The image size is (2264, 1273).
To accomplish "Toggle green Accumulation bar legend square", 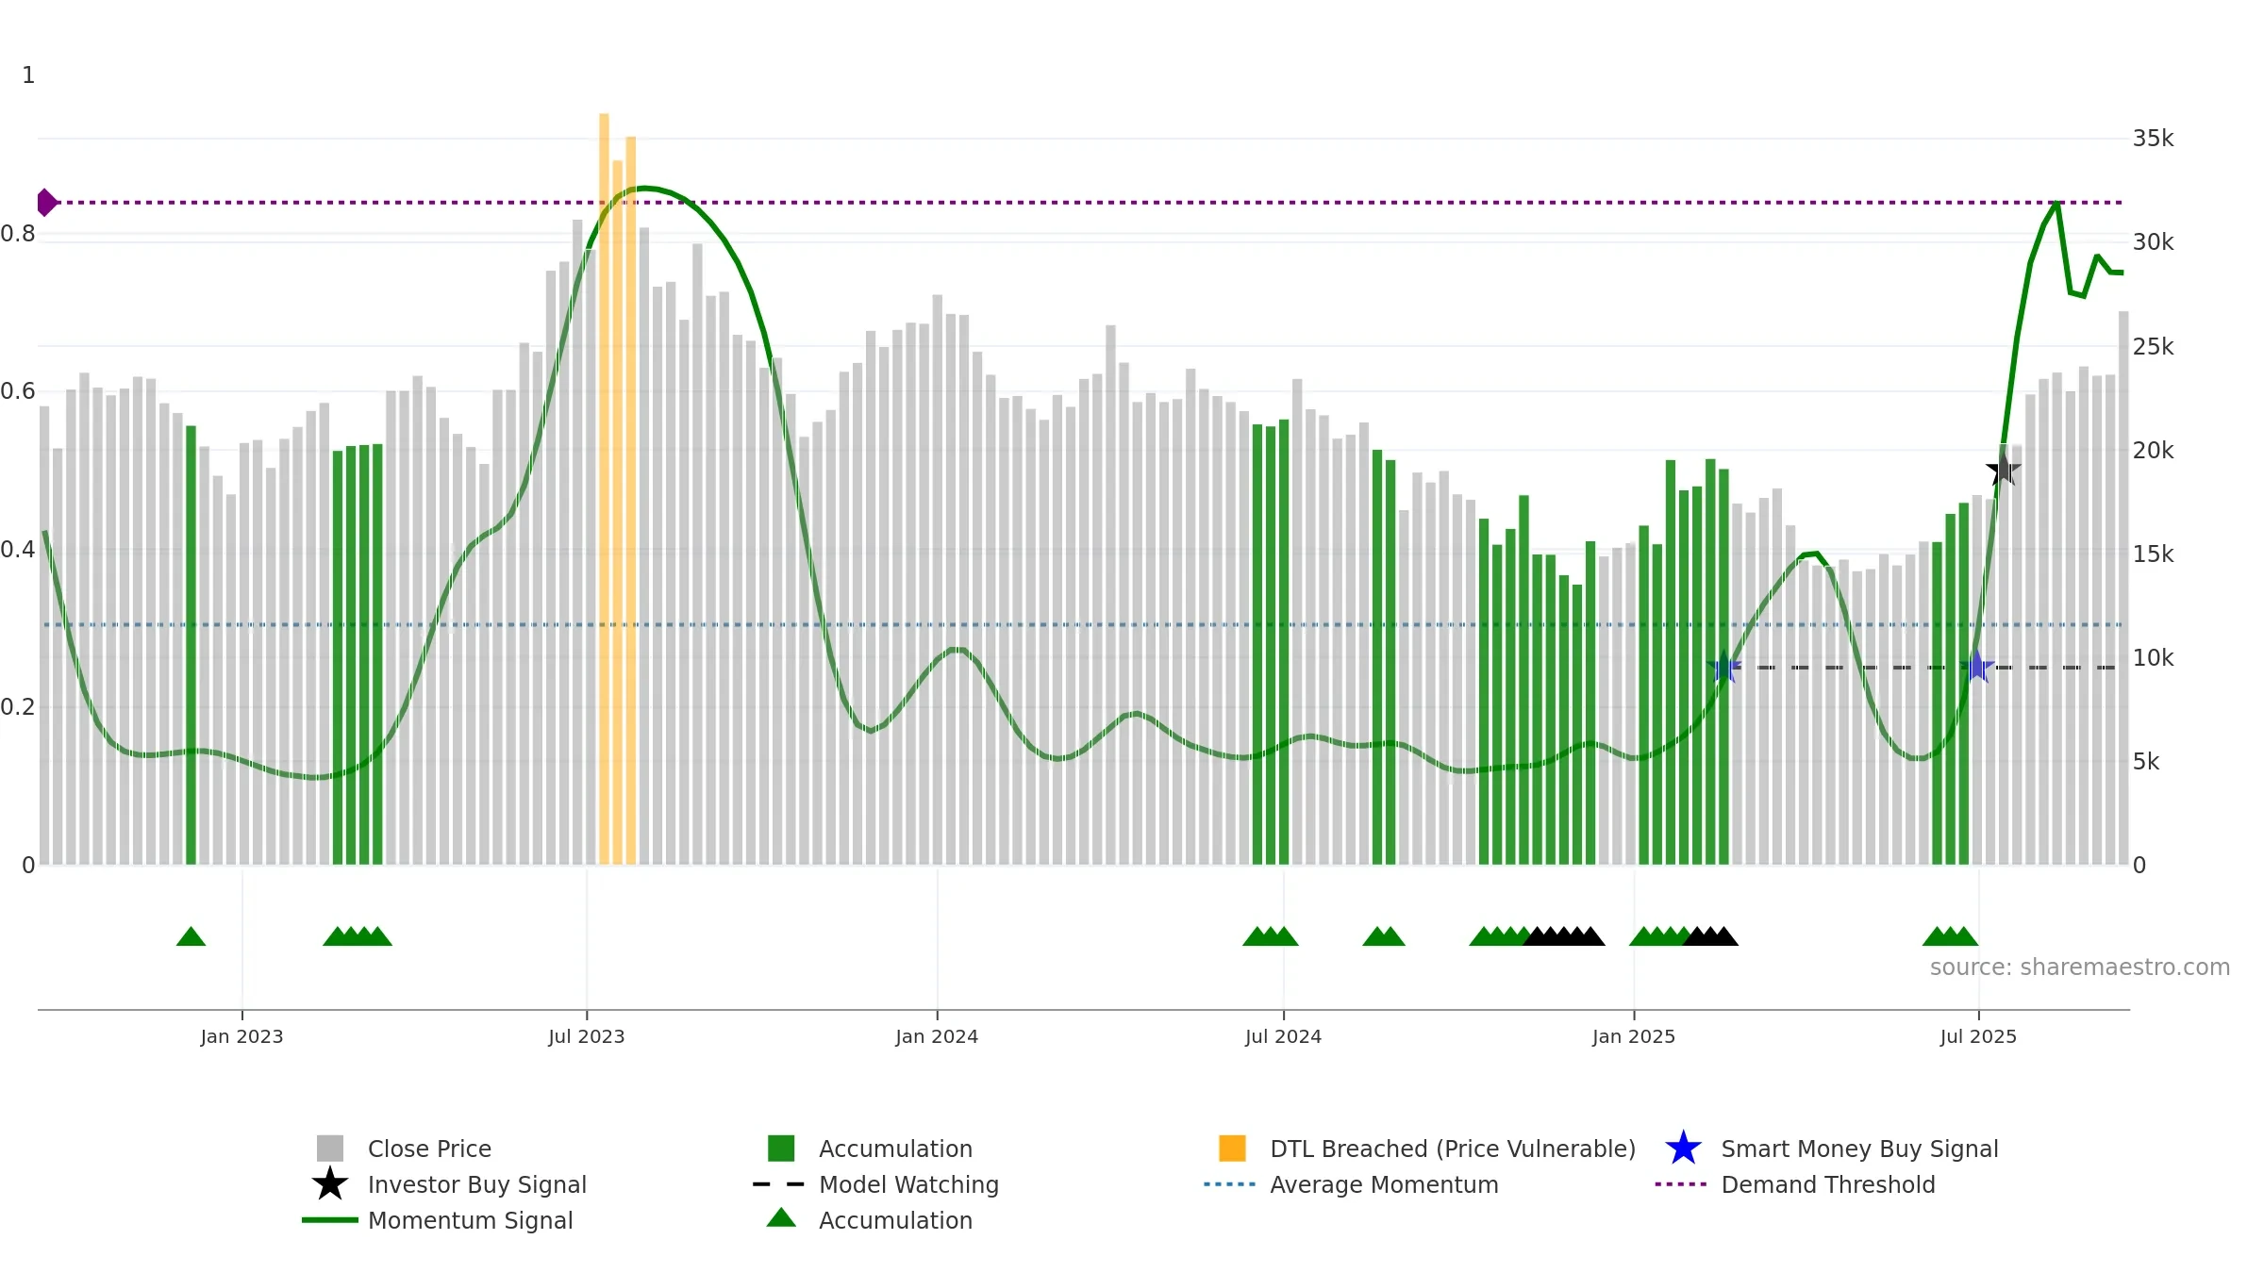I will (x=781, y=1148).
